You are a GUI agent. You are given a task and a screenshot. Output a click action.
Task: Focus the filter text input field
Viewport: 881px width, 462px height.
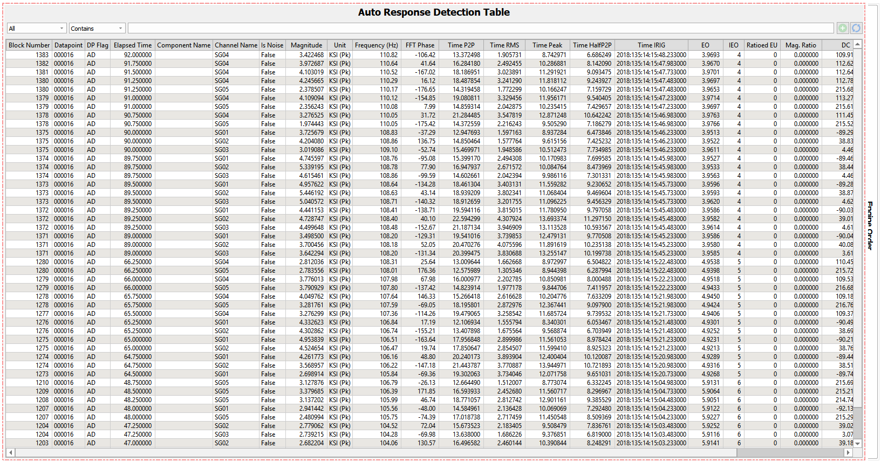(481, 28)
